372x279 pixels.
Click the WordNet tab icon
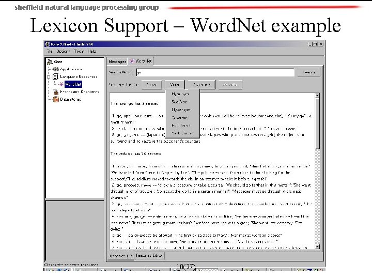click(132, 61)
